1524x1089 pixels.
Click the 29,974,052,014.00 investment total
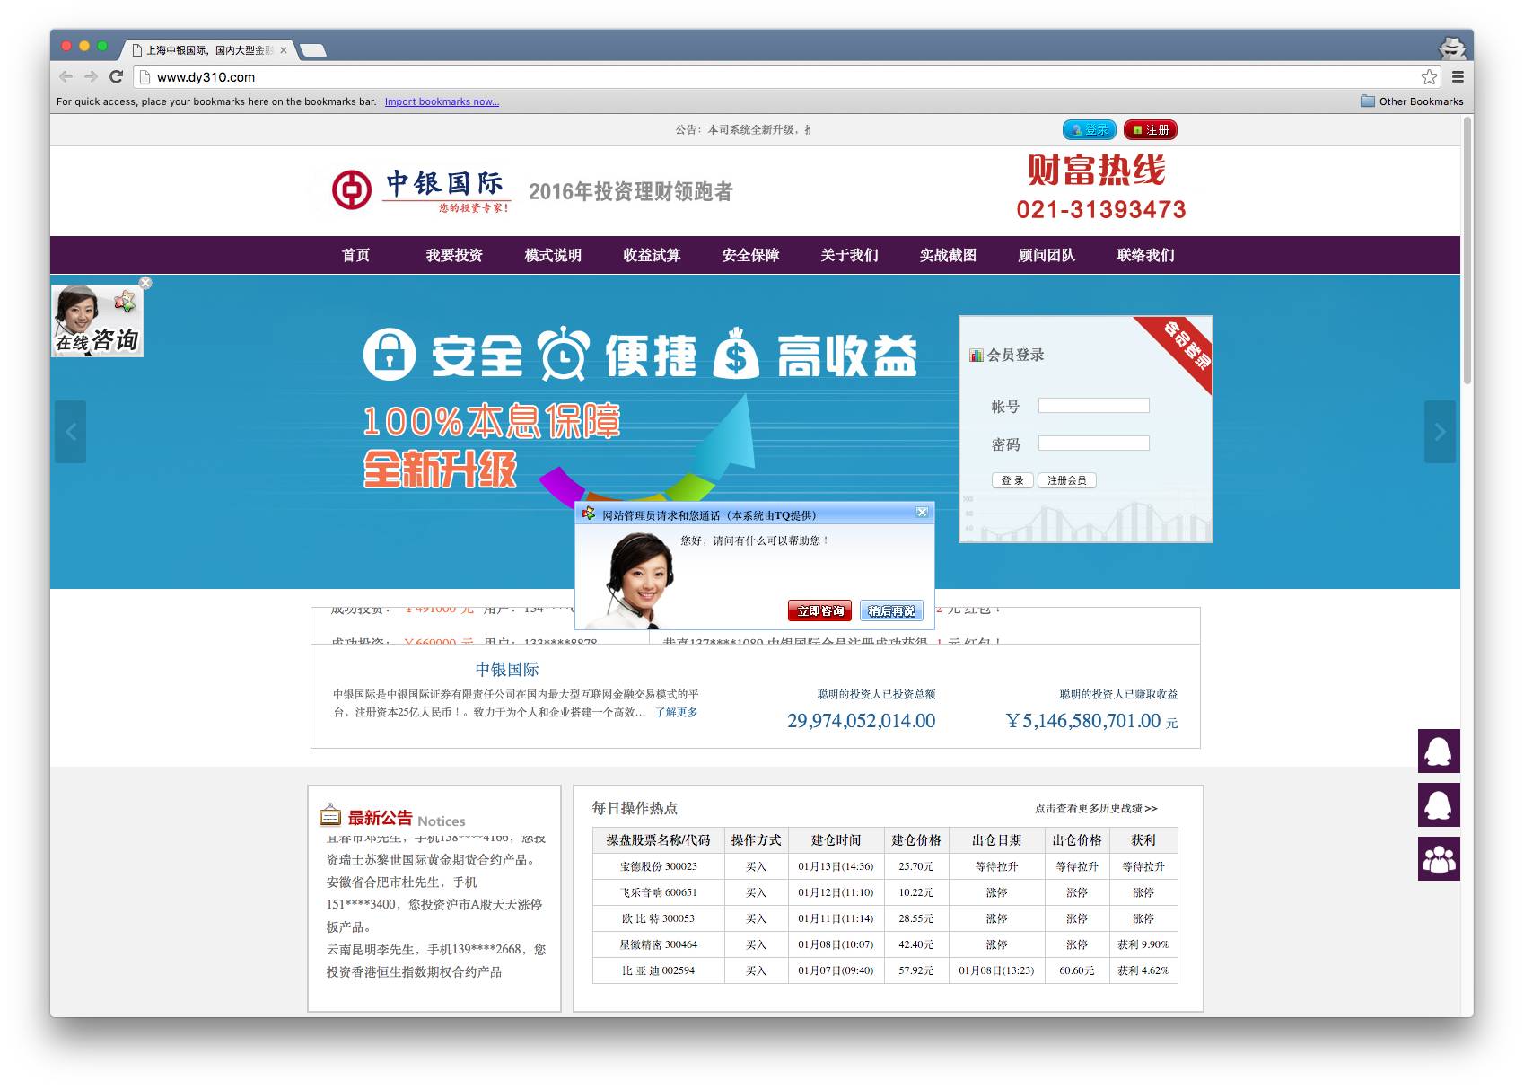pos(861,720)
